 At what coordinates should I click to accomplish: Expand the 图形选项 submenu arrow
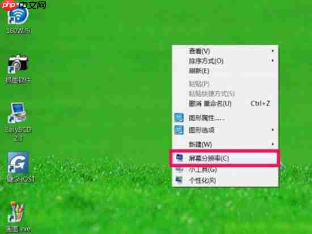click(273, 130)
